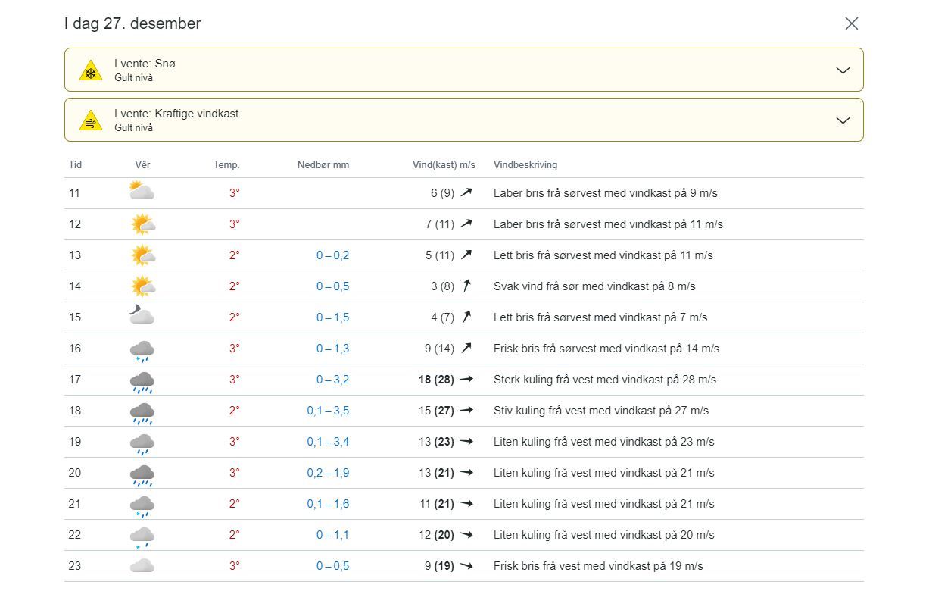Click the cloudy icon at hour 23
The width and height of the screenshot is (929, 613).
(142, 566)
